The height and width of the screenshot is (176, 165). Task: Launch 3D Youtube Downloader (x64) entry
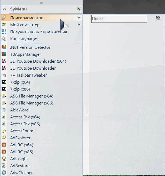pos(42,61)
